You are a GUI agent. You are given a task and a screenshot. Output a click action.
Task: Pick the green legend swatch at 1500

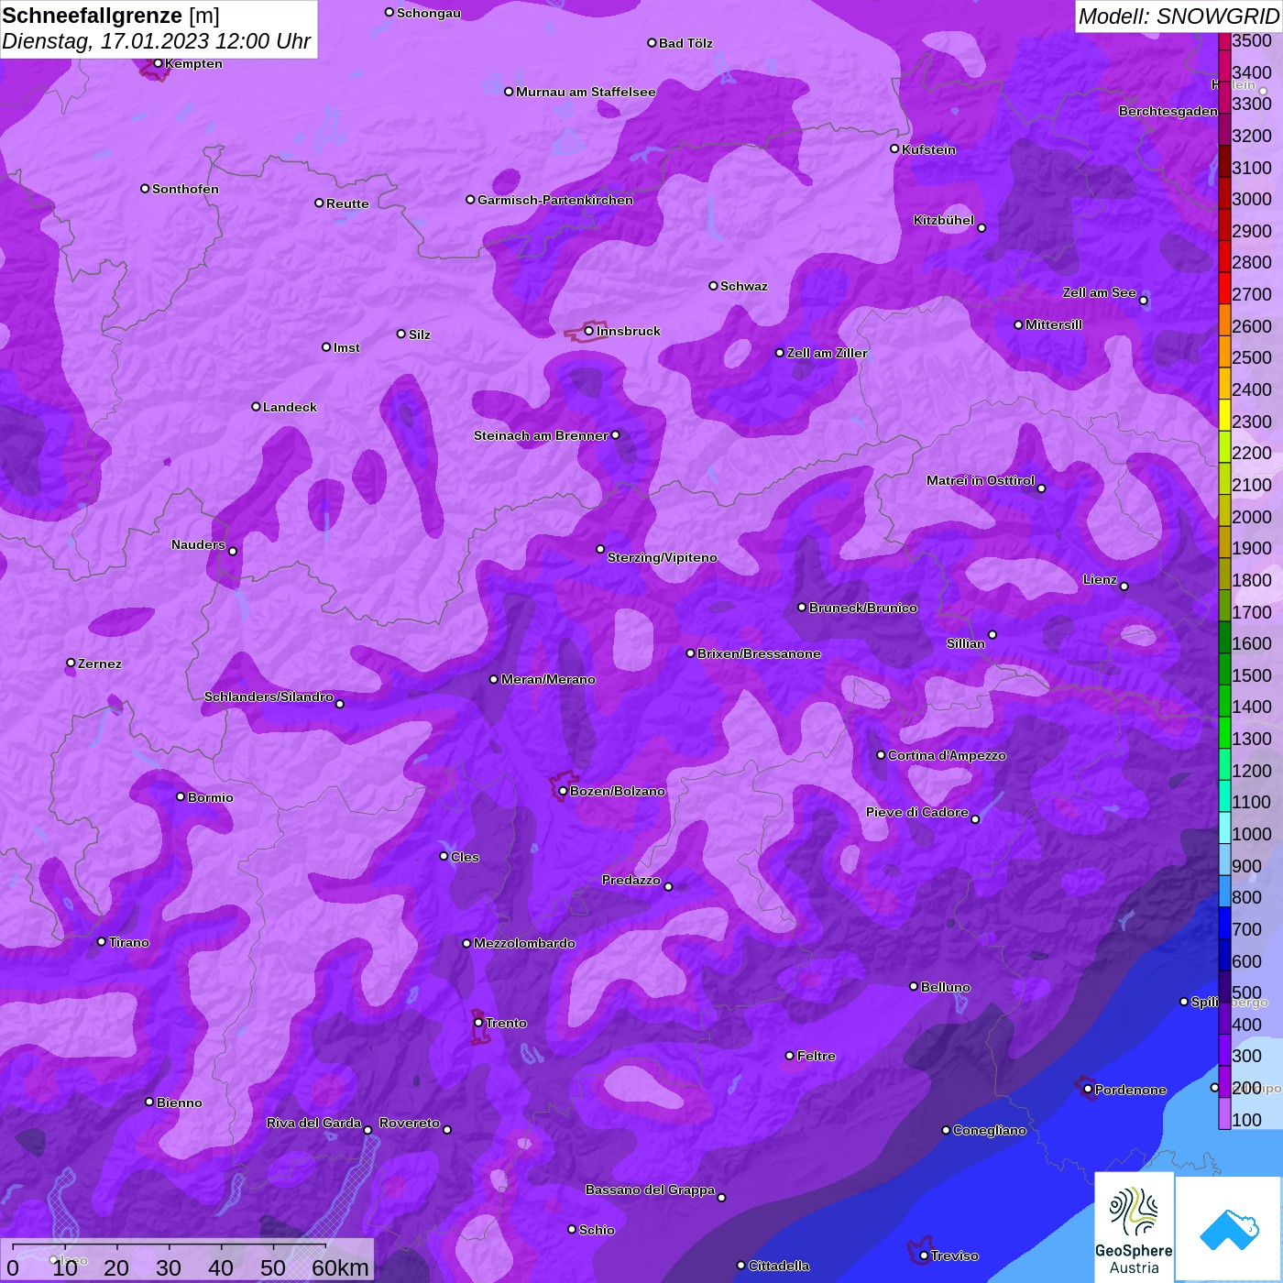[x=1224, y=669]
